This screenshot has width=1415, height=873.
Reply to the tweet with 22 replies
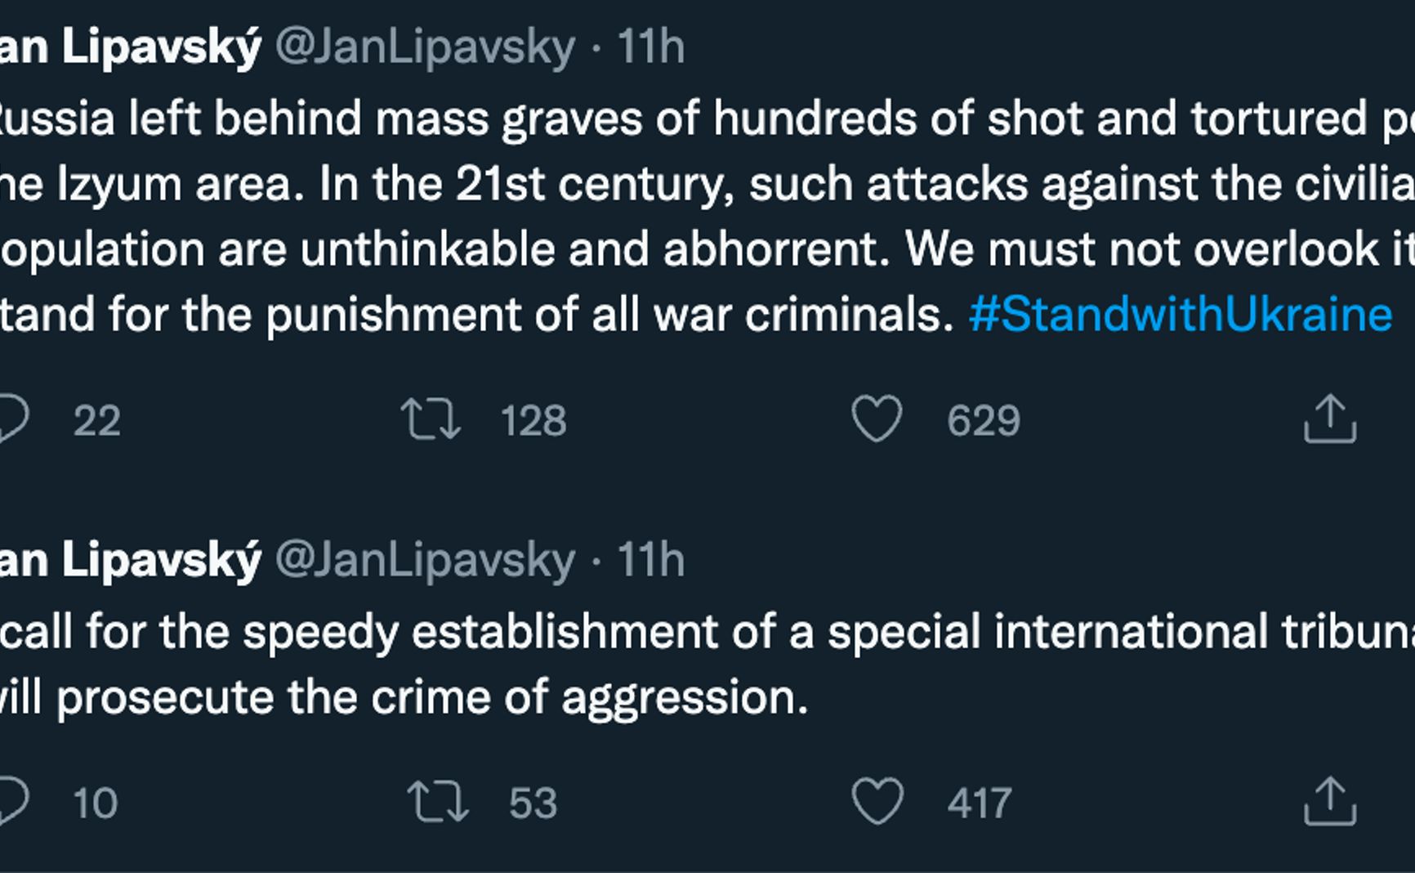11,419
